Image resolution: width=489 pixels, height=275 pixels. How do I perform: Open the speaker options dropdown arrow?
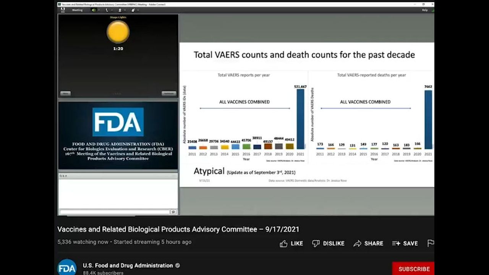click(99, 10)
